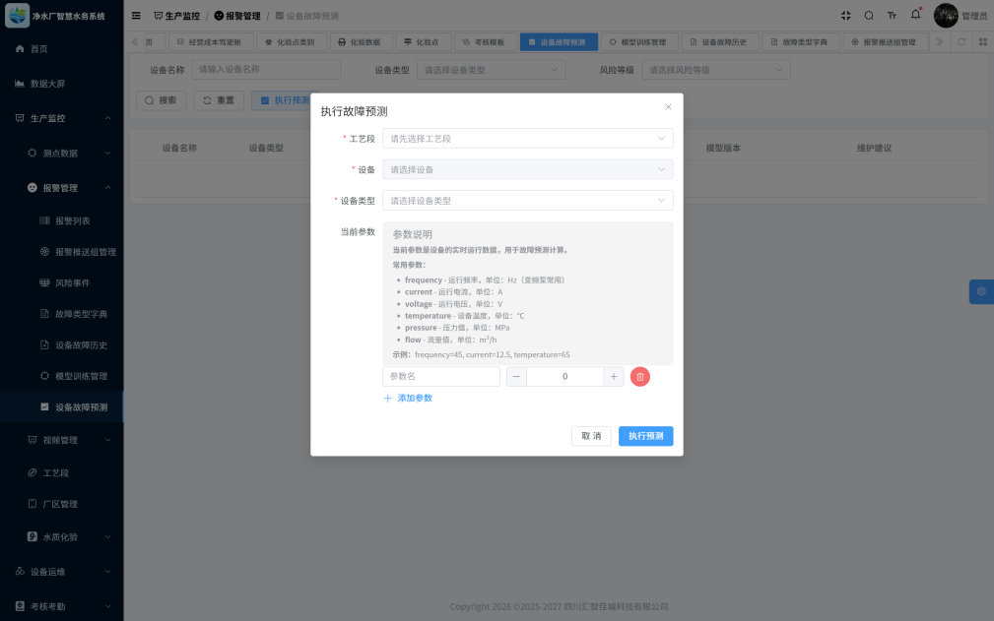Expand 设备运维 sidebar menu
This screenshot has height=621, width=994.
[61, 572]
